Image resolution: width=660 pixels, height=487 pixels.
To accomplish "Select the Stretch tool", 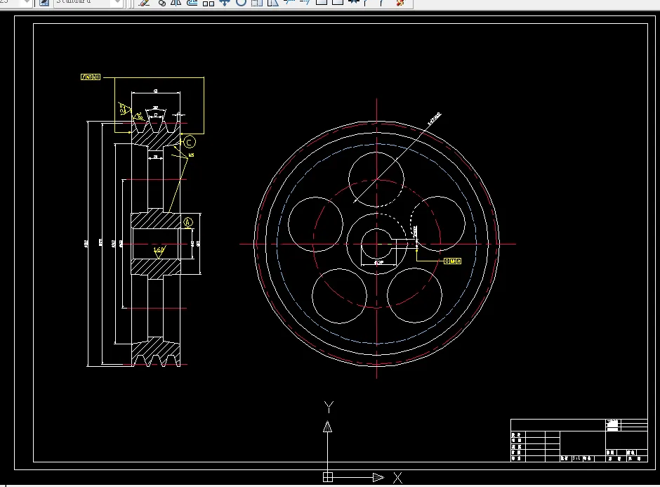I will coord(272,3).
